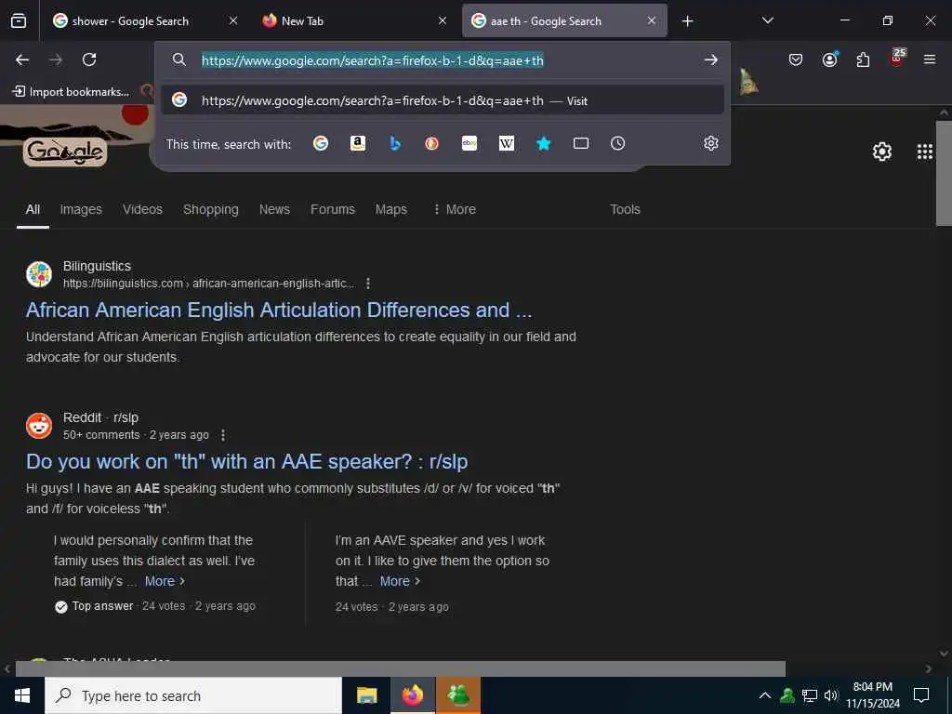Select the Images results tab
Screen dimensions: 952x714
(x=81, y=209)
